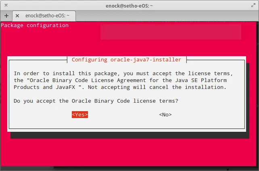Close the enock@setho-eOS tab
This screenshot has width=259, height=171.
(x=17, y=15)
